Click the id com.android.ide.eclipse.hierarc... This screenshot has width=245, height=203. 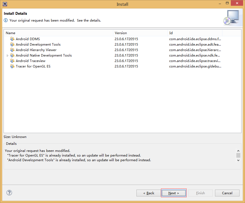tap(195, 50)
